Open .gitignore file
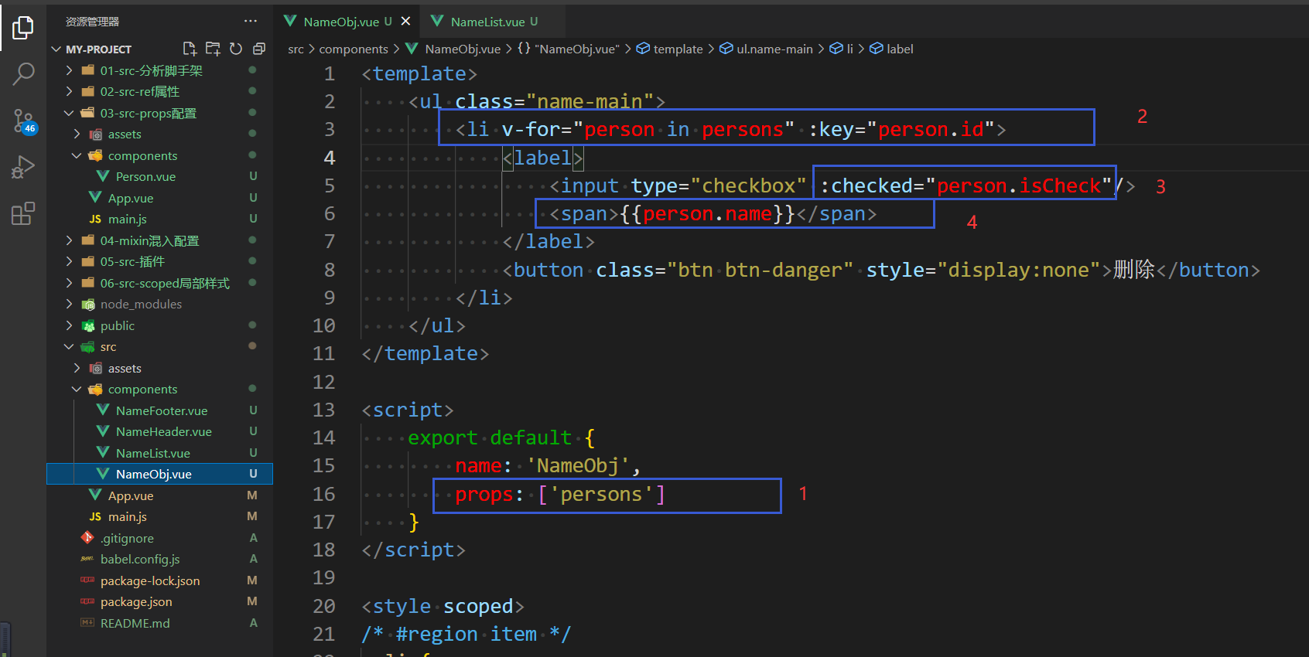This screenshot has width=1309, height=657. pyautogui.click(x=127, y=538)
